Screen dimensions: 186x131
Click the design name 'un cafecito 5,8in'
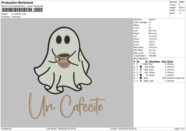pyautogui.click(x=19, y=14)
